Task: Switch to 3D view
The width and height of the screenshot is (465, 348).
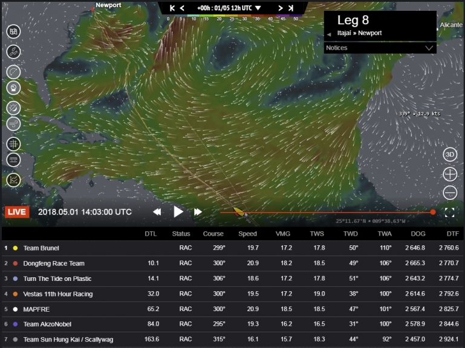Action: tap(450, 155)
